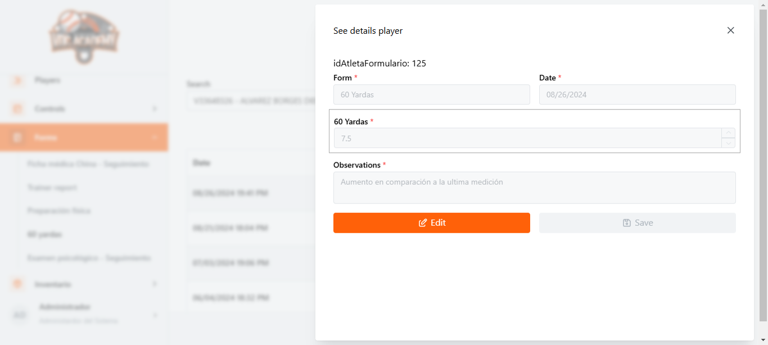768x345 pixels.
Task: Click the pencil icon on Edit button
Action: 423,223
